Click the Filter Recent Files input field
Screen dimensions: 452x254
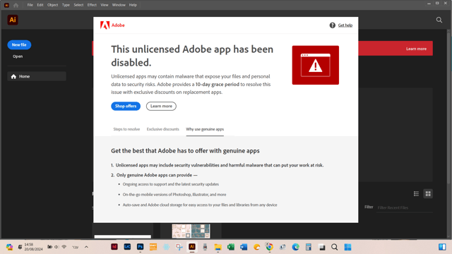click(x=405, y=207)
